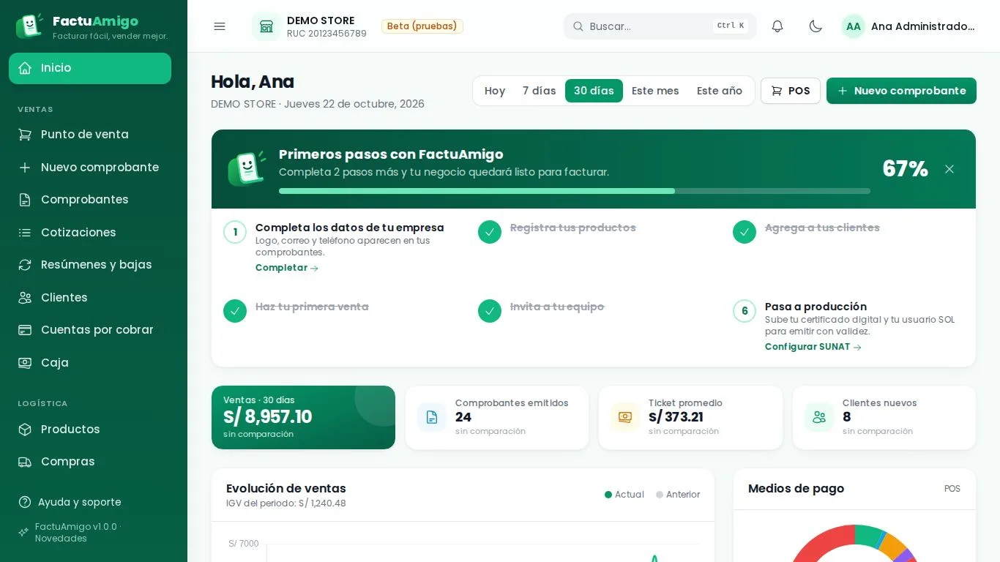The image size is (1000, 562).
Task: Click step 1 circle for company data
Action: [235, 232]
